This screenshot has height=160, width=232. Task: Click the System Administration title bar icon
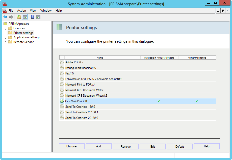[5, 4]
